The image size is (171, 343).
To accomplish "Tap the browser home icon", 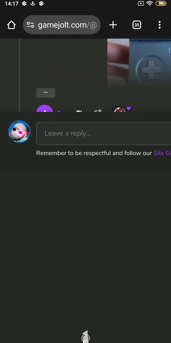I will (x=12, y=25).
